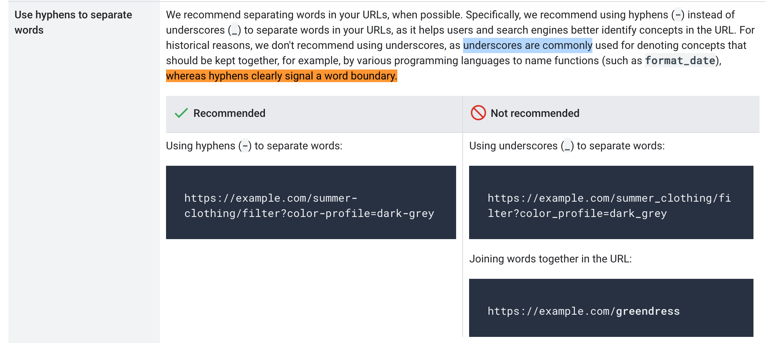Click 'Joining words together in the URL:' text
The image size is (784, 343).
[x=550, y=259]
